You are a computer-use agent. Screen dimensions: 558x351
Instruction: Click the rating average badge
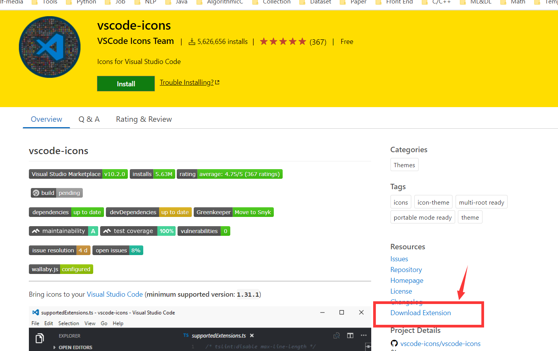click(x=230, y=174)
